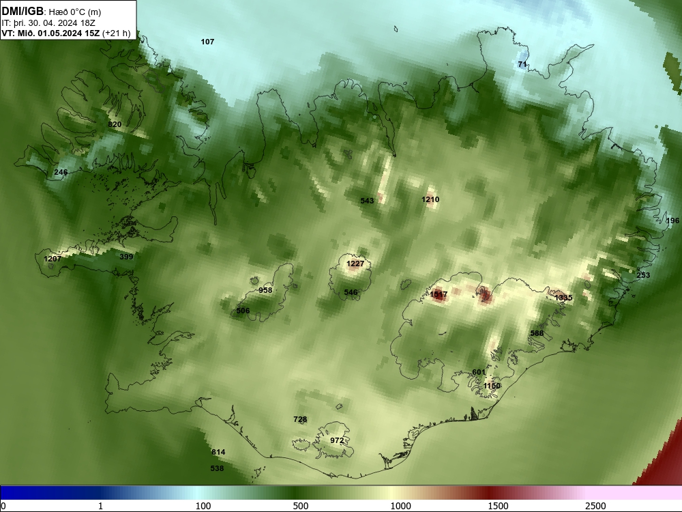
Task: Click the value 1517 on Vatnajökull
Action: (x=439, y=295)
